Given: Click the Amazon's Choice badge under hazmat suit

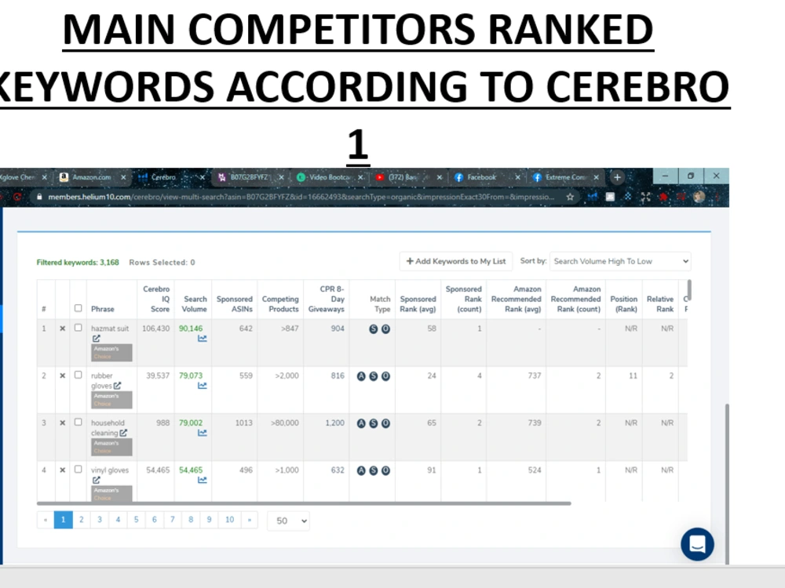Looking at the screenshot, I should point(111,353).
